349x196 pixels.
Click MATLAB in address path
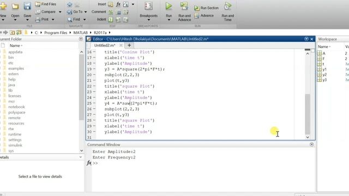pos(80,33)
